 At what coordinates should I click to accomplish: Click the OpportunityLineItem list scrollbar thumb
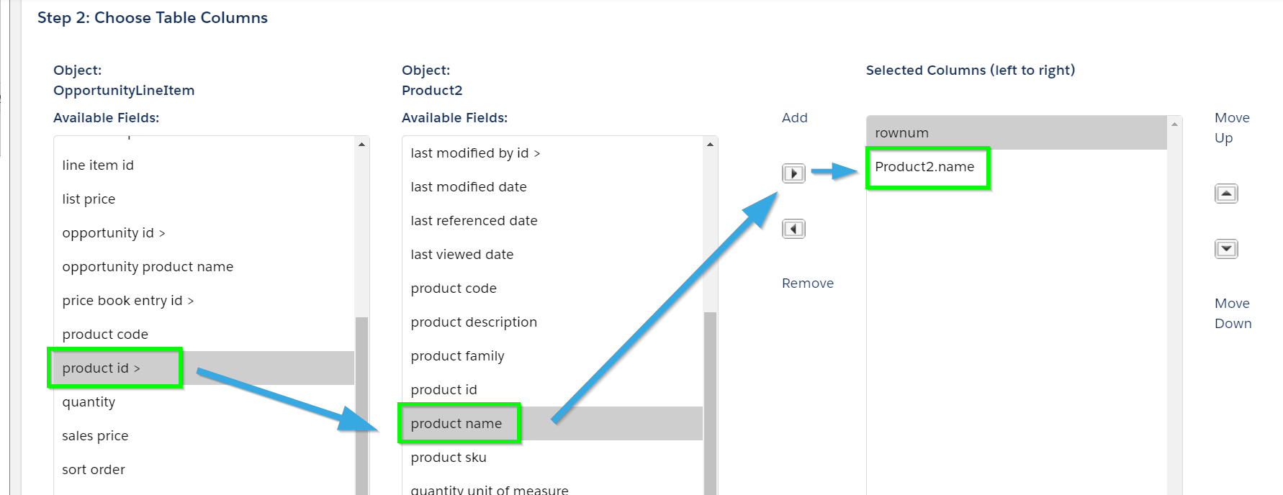pyautogui.click(x=361, y=406)
